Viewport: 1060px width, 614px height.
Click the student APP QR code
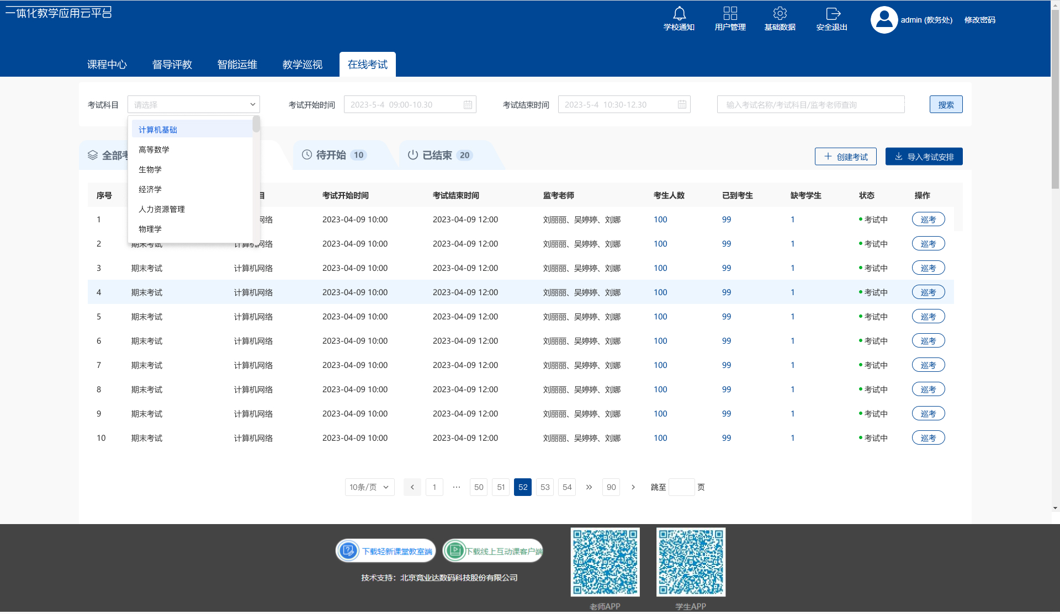click(x=691, y=562)
